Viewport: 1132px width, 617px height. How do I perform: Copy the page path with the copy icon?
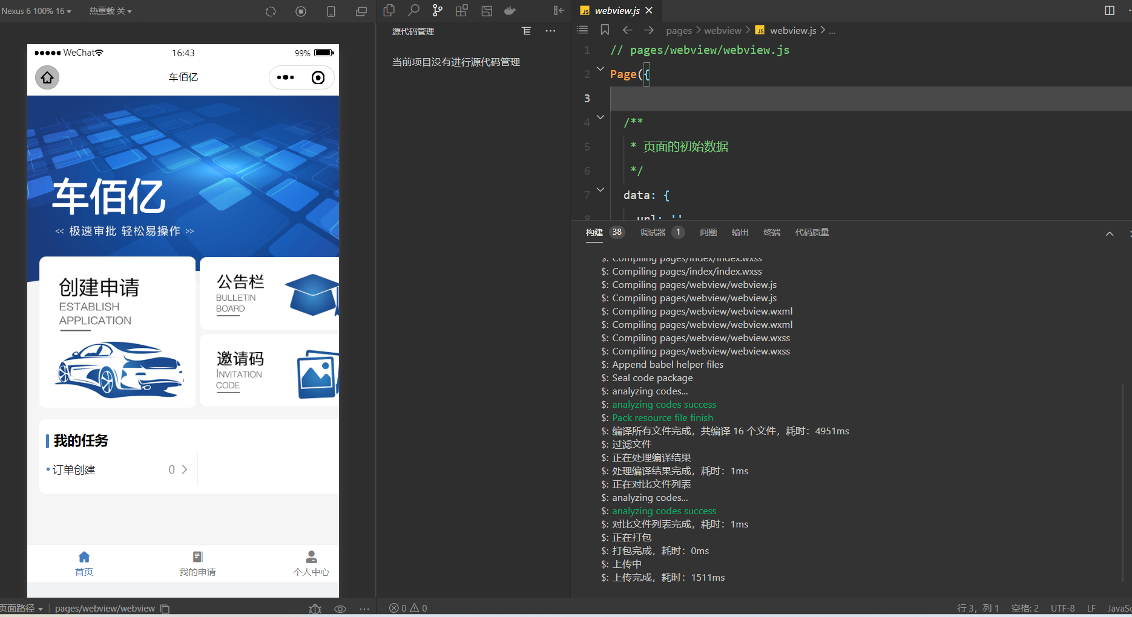[x=165, y=609]
